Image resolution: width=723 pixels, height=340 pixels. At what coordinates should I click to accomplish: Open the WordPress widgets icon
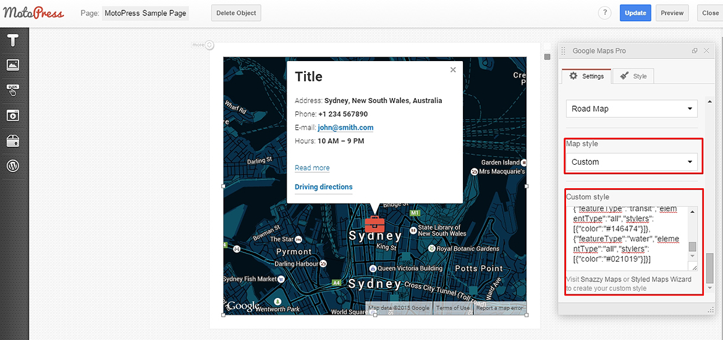point(13,166)
